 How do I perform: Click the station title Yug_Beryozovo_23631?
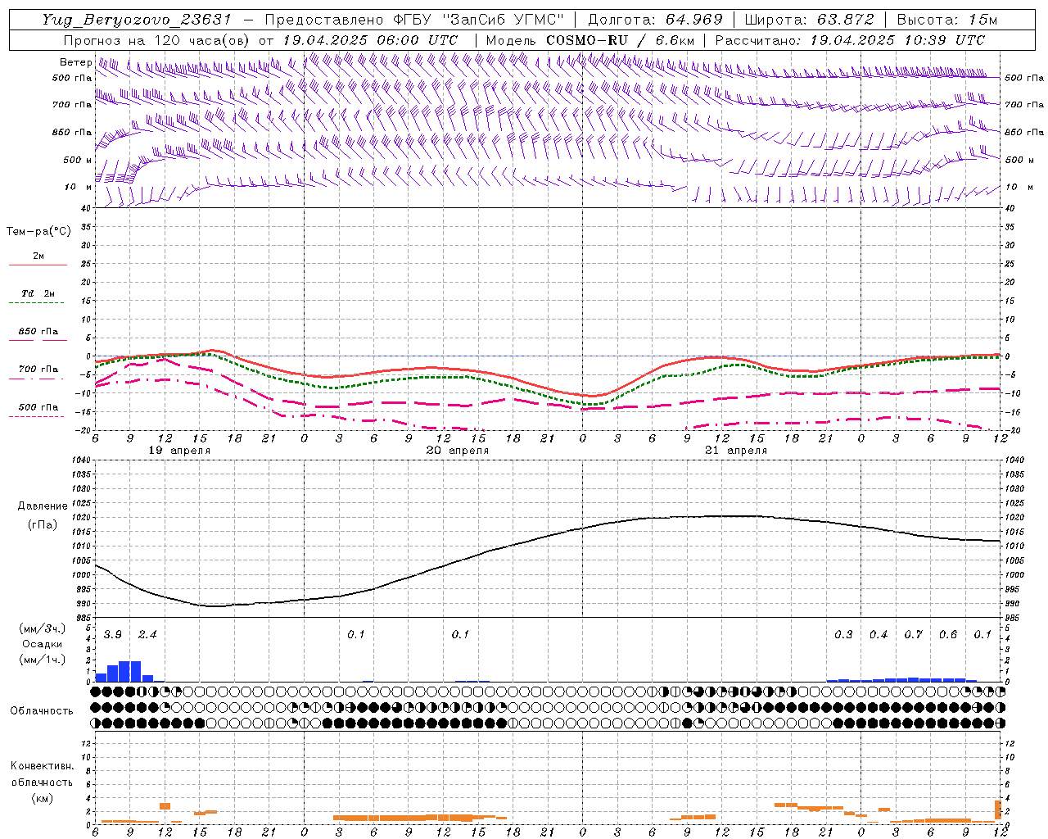click(x=138, y=20)
